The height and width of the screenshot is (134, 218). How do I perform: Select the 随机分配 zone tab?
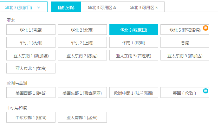click(x=66, y=7)
